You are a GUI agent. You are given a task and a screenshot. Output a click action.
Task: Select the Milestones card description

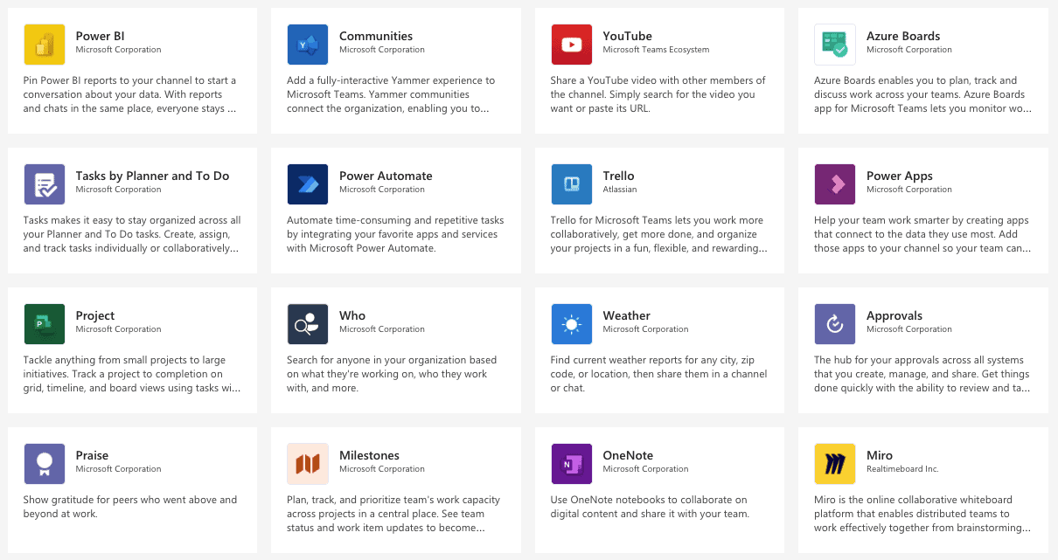[x=393, y=514]
